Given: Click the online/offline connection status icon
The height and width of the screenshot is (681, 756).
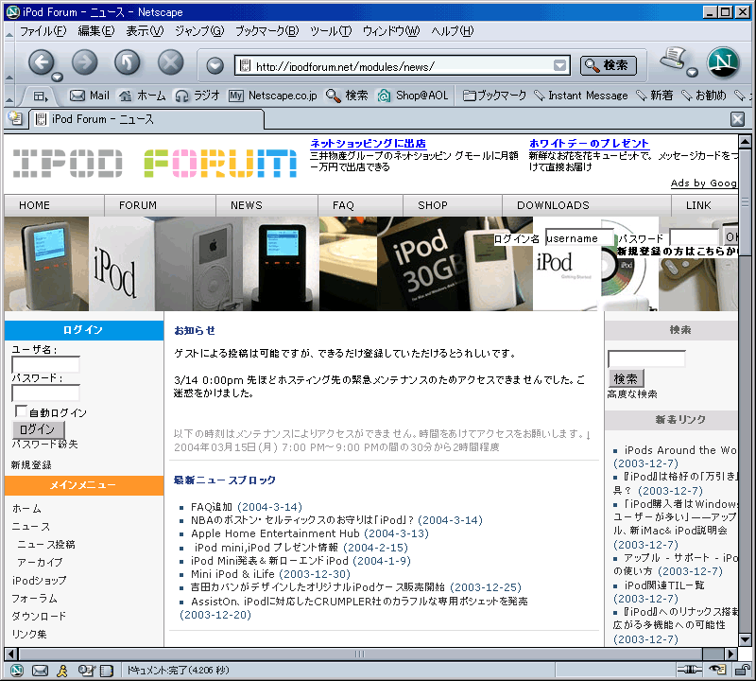Looking at the screenshot, I should click(x=690, y=670).
